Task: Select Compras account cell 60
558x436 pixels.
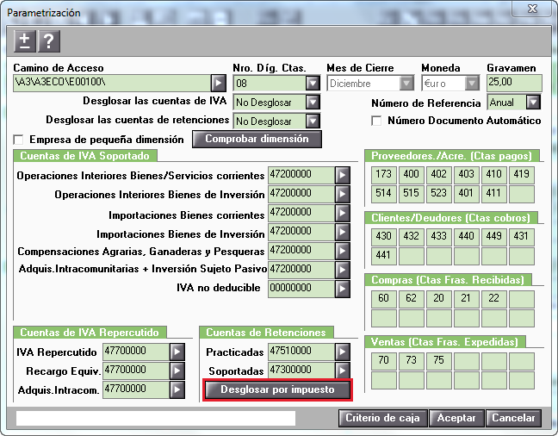Action: [x=384, y=299]
